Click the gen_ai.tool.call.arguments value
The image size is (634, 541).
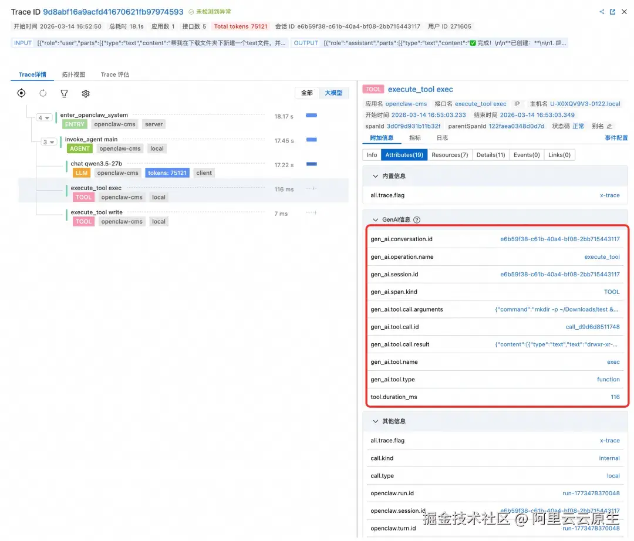tap(557, 310)
